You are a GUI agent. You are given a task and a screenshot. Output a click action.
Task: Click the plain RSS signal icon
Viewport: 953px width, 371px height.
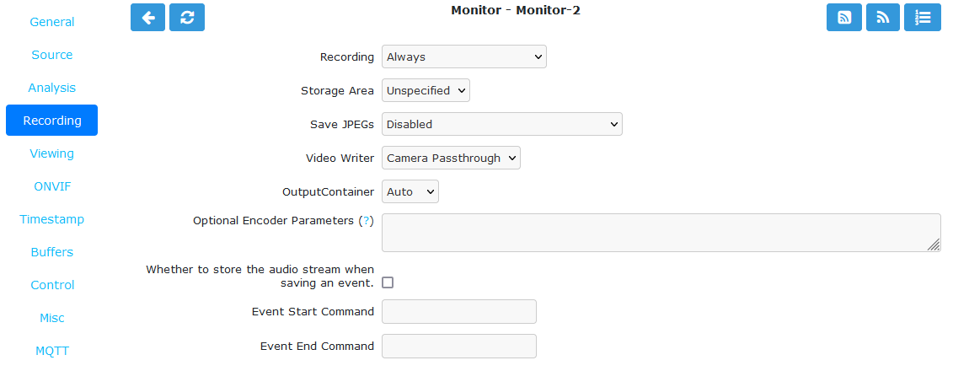(x=883, y=17)
